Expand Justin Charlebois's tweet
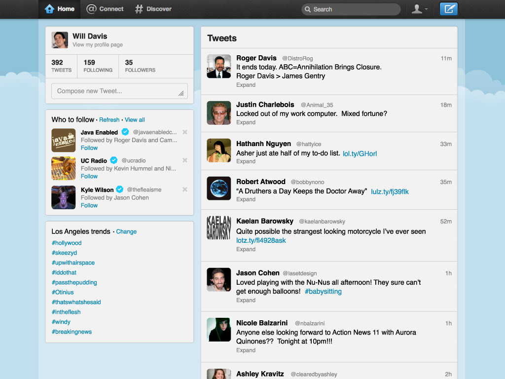The height and width of the screenshot is (379, 505). 246,122
